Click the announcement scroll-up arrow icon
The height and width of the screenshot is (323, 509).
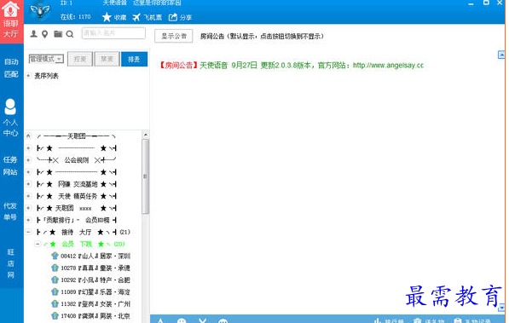tap(501, 55)
